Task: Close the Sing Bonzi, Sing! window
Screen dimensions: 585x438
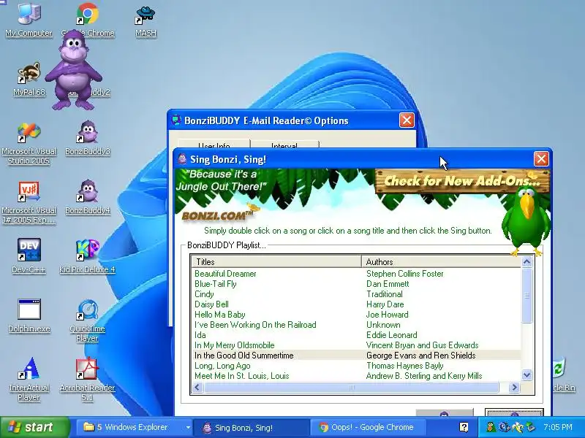Action: coord(541,159)
